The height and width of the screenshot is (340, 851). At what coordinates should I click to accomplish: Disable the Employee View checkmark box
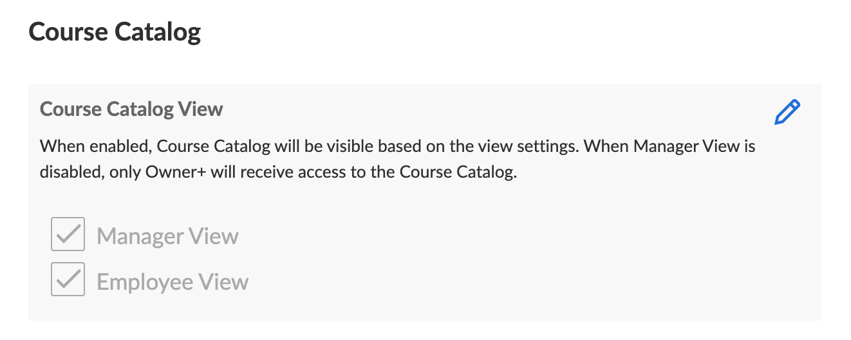click(68, 279)
